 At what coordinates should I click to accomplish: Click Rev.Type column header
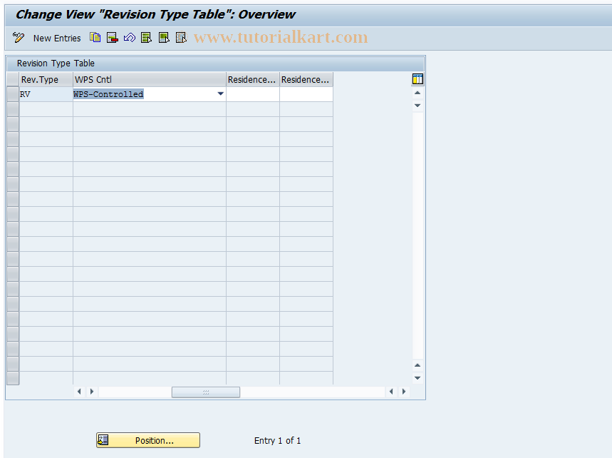pyautogui.click(x=46, y=79)
